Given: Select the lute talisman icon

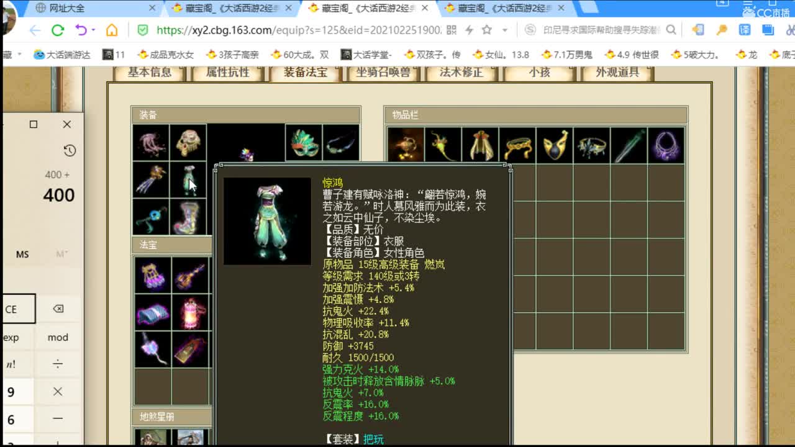Looking at the screenshot, I should 190,274.
